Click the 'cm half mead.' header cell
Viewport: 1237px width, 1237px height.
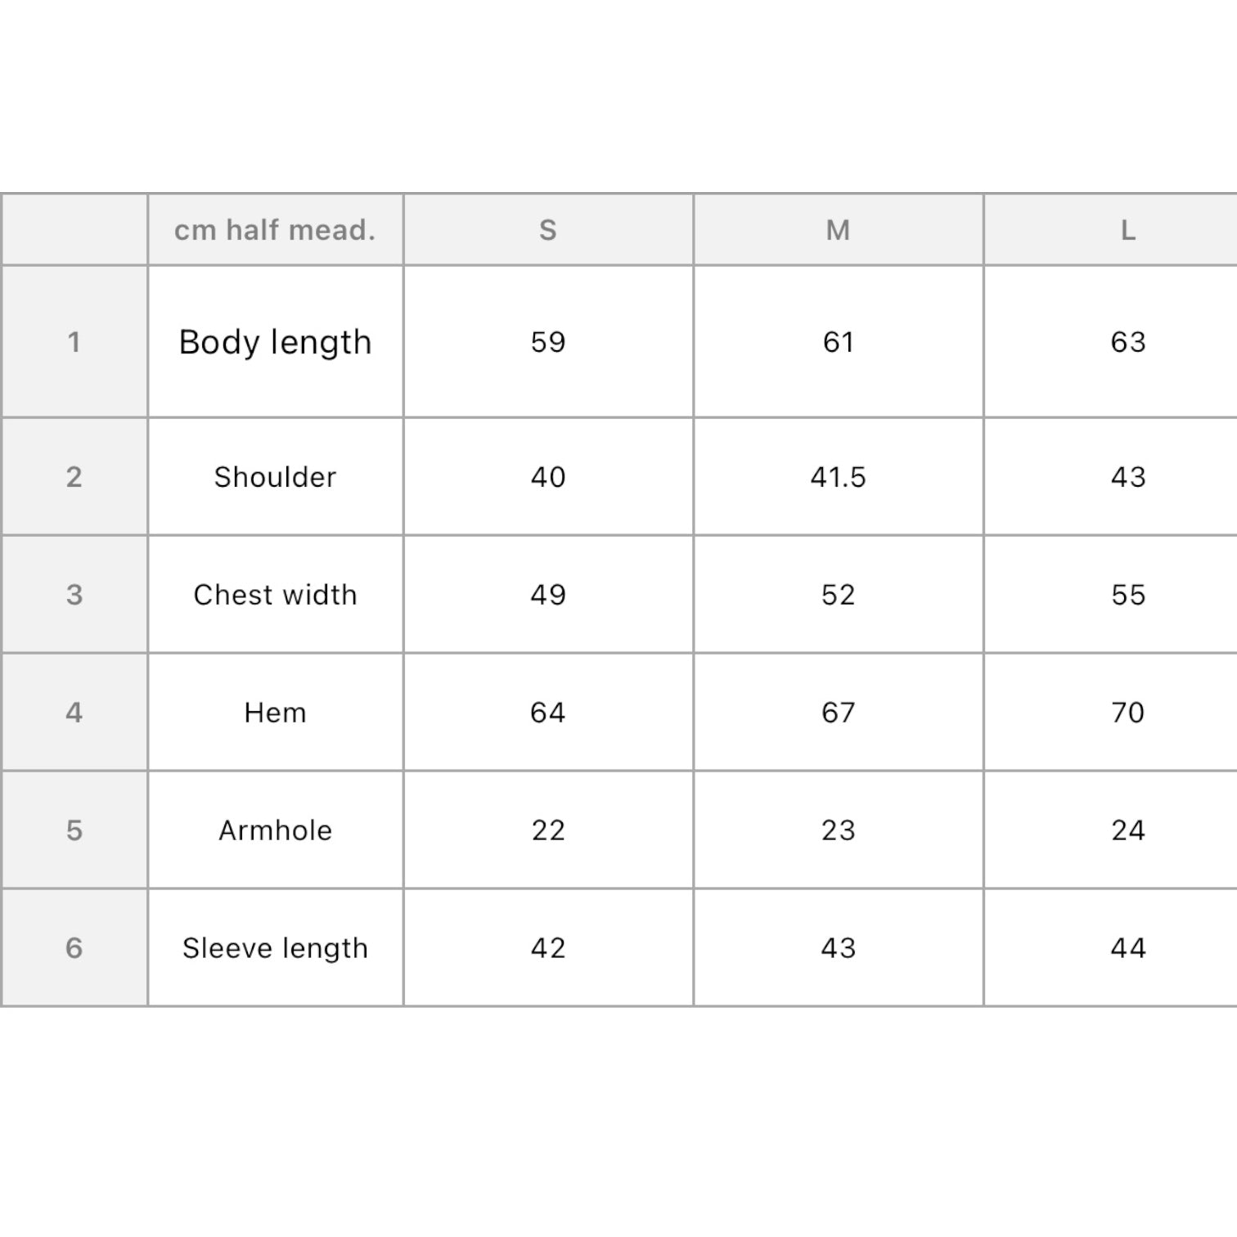tap(275, 230)
